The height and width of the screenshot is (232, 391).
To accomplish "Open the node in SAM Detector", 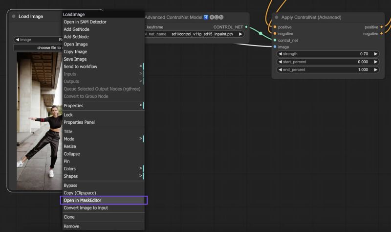I will point(103,22).
